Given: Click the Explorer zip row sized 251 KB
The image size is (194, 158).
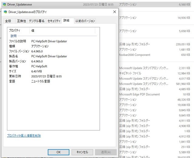Looking at the screenshot, I should [155, 147].
